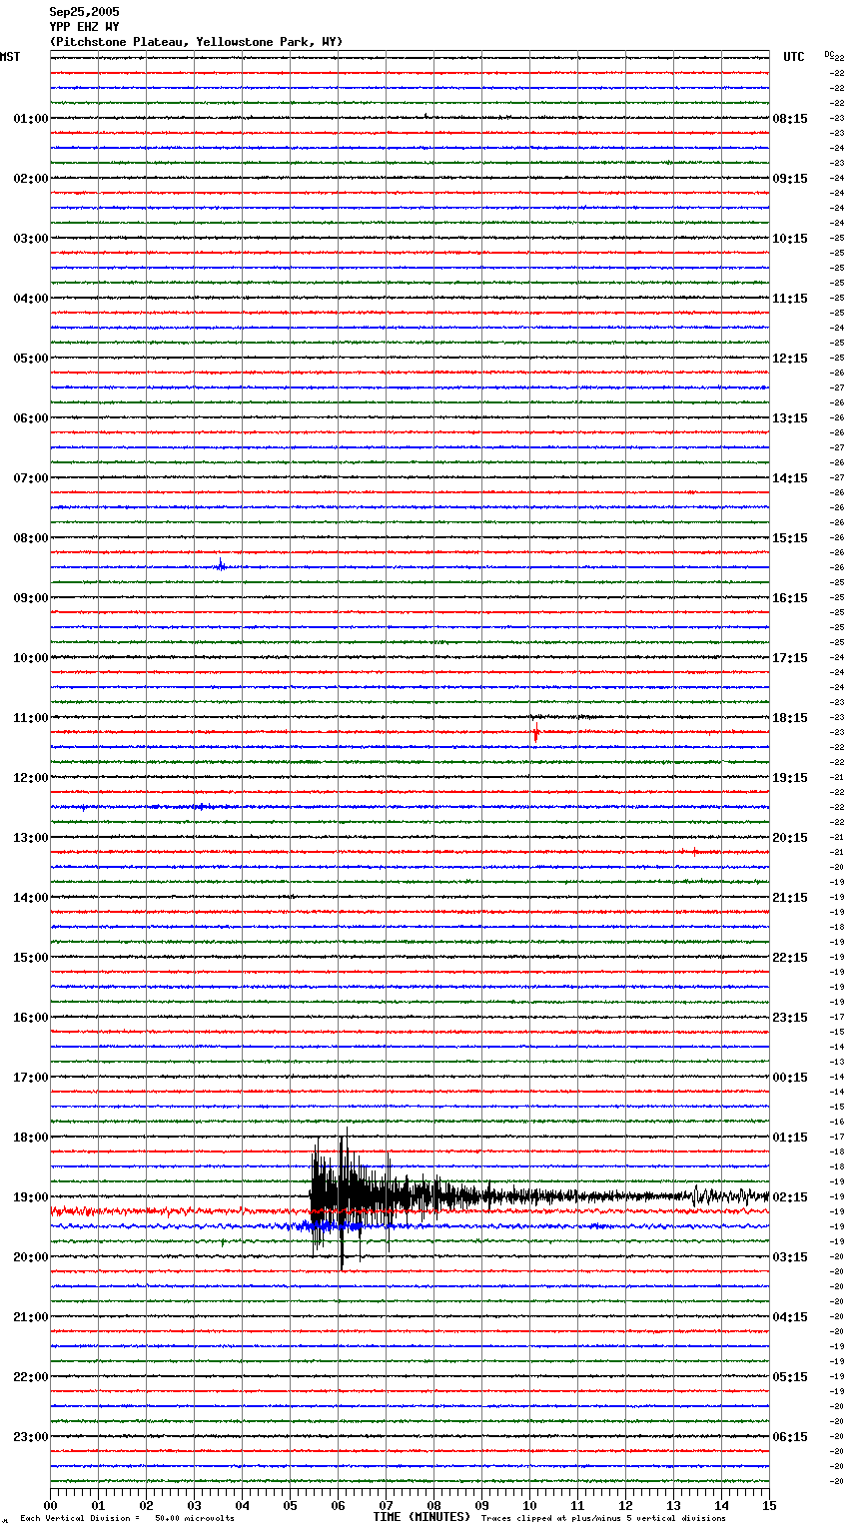Select the 22:00 MST time label

click(31, 1377)
